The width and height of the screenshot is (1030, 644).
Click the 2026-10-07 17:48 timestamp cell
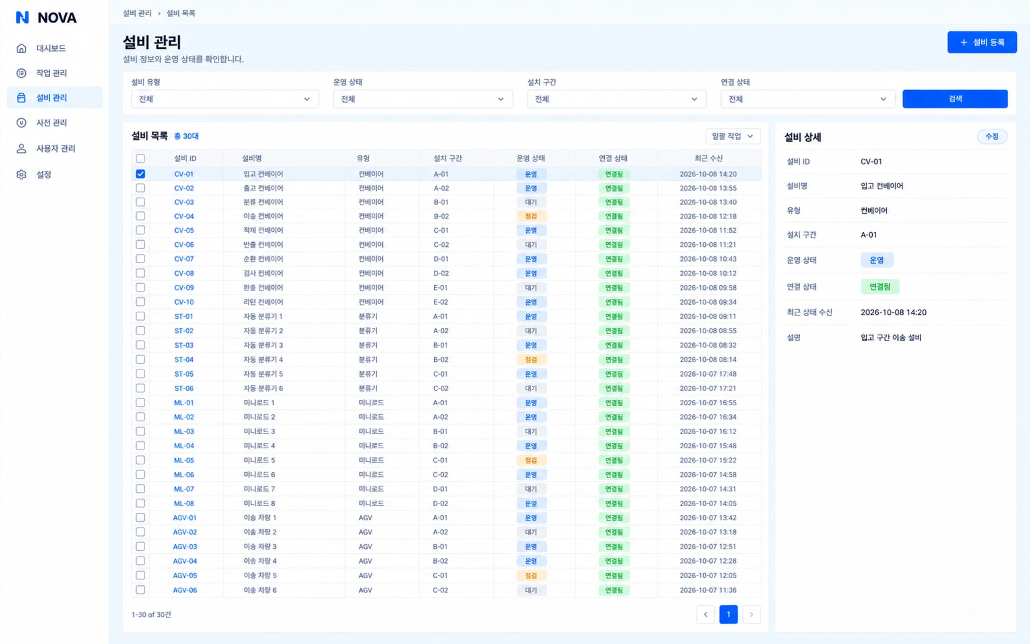[x=708, y=374]
